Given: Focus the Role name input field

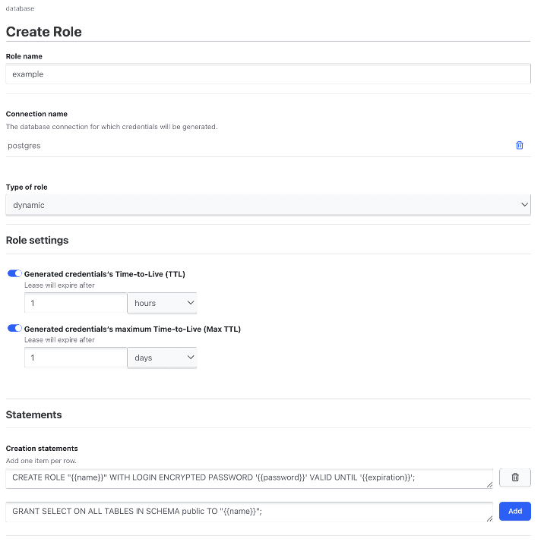Looking at the screenshot, I should tap(267, 74).
